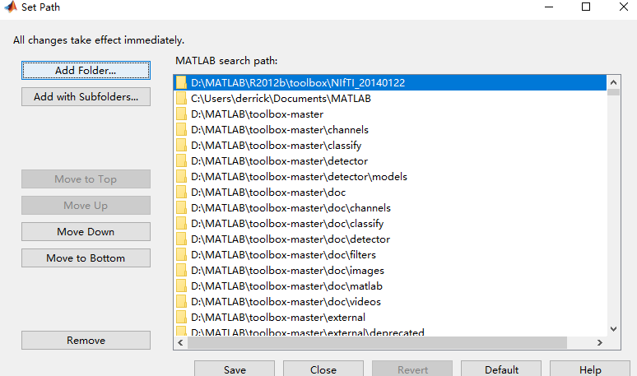The height and width of the screenshot is (376, 637).
Task: Click the vertical scrollbar down arrow
Action: [613, 329]
